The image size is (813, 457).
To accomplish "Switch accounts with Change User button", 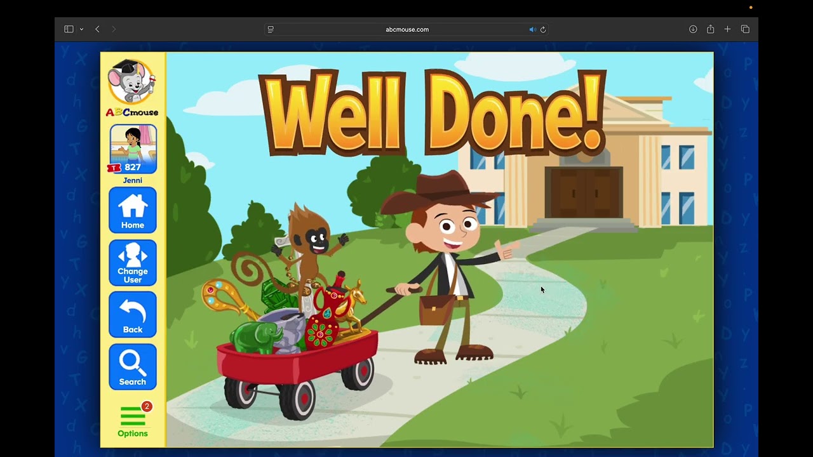I will 133,263.
